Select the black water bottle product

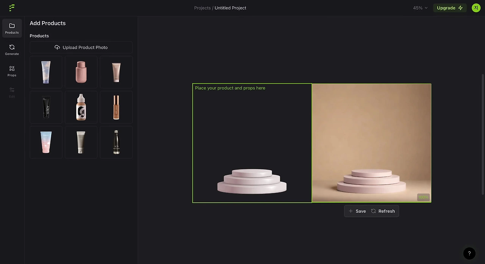(x=116, y=142)
